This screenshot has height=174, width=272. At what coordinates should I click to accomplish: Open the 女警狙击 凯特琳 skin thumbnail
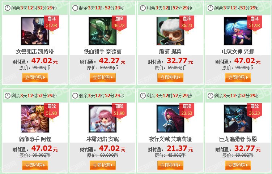35,31
